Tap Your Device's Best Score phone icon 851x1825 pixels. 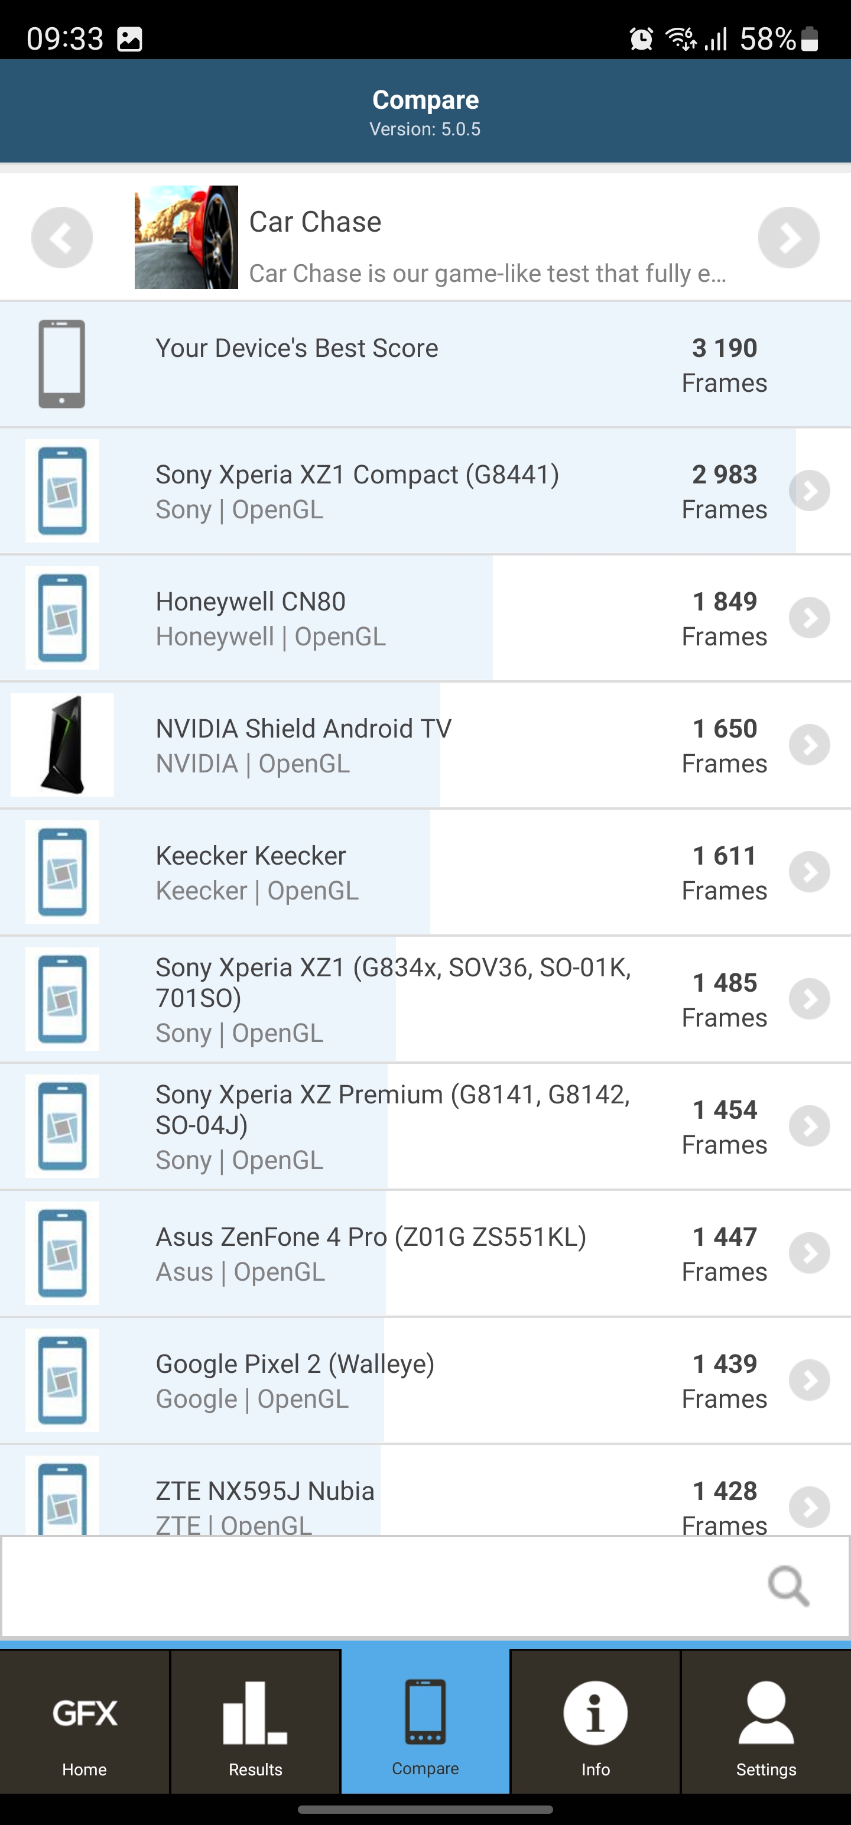click(x=61, y=364)
